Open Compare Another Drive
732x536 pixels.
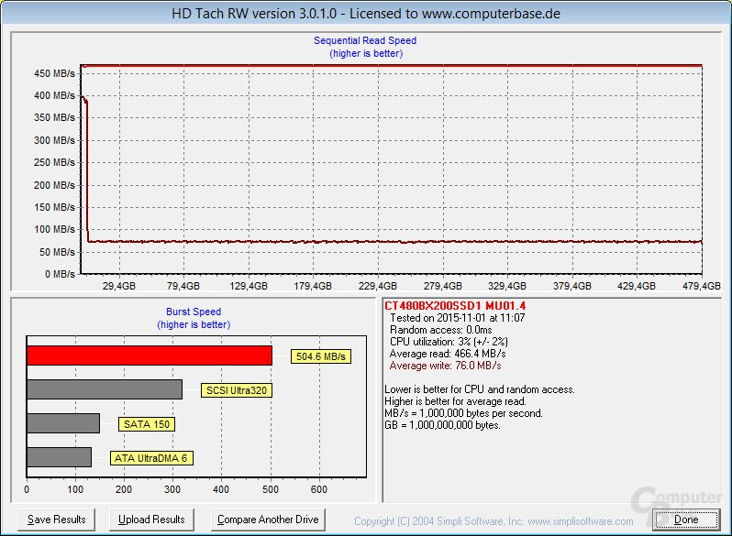click(268, 520)
